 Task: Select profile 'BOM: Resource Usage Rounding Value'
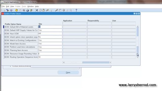pyautogui.click(x=21, y=54)
